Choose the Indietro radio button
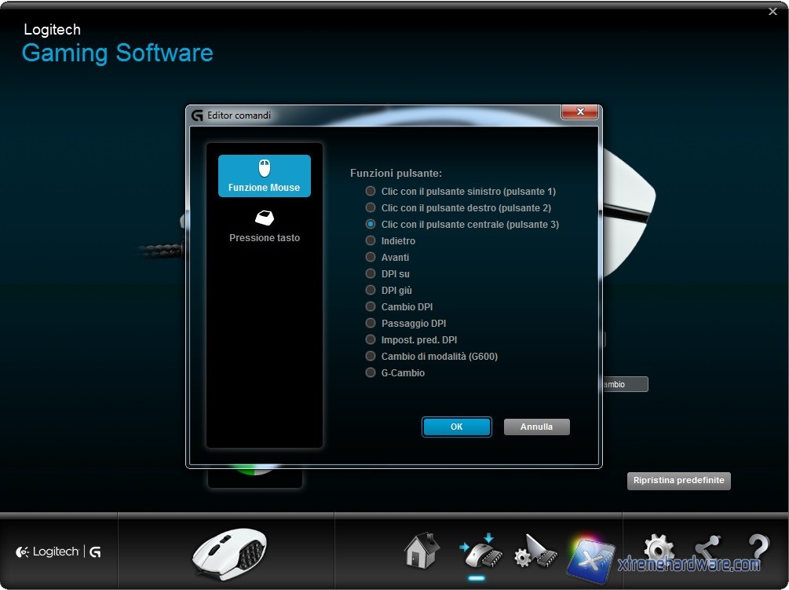789x590 pixels. pos(371,240)
